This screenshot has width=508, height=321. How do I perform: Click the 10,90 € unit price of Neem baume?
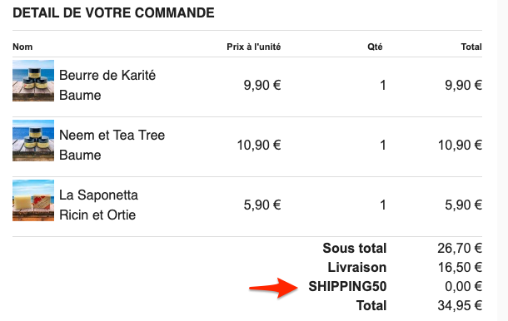click(259, 145)
